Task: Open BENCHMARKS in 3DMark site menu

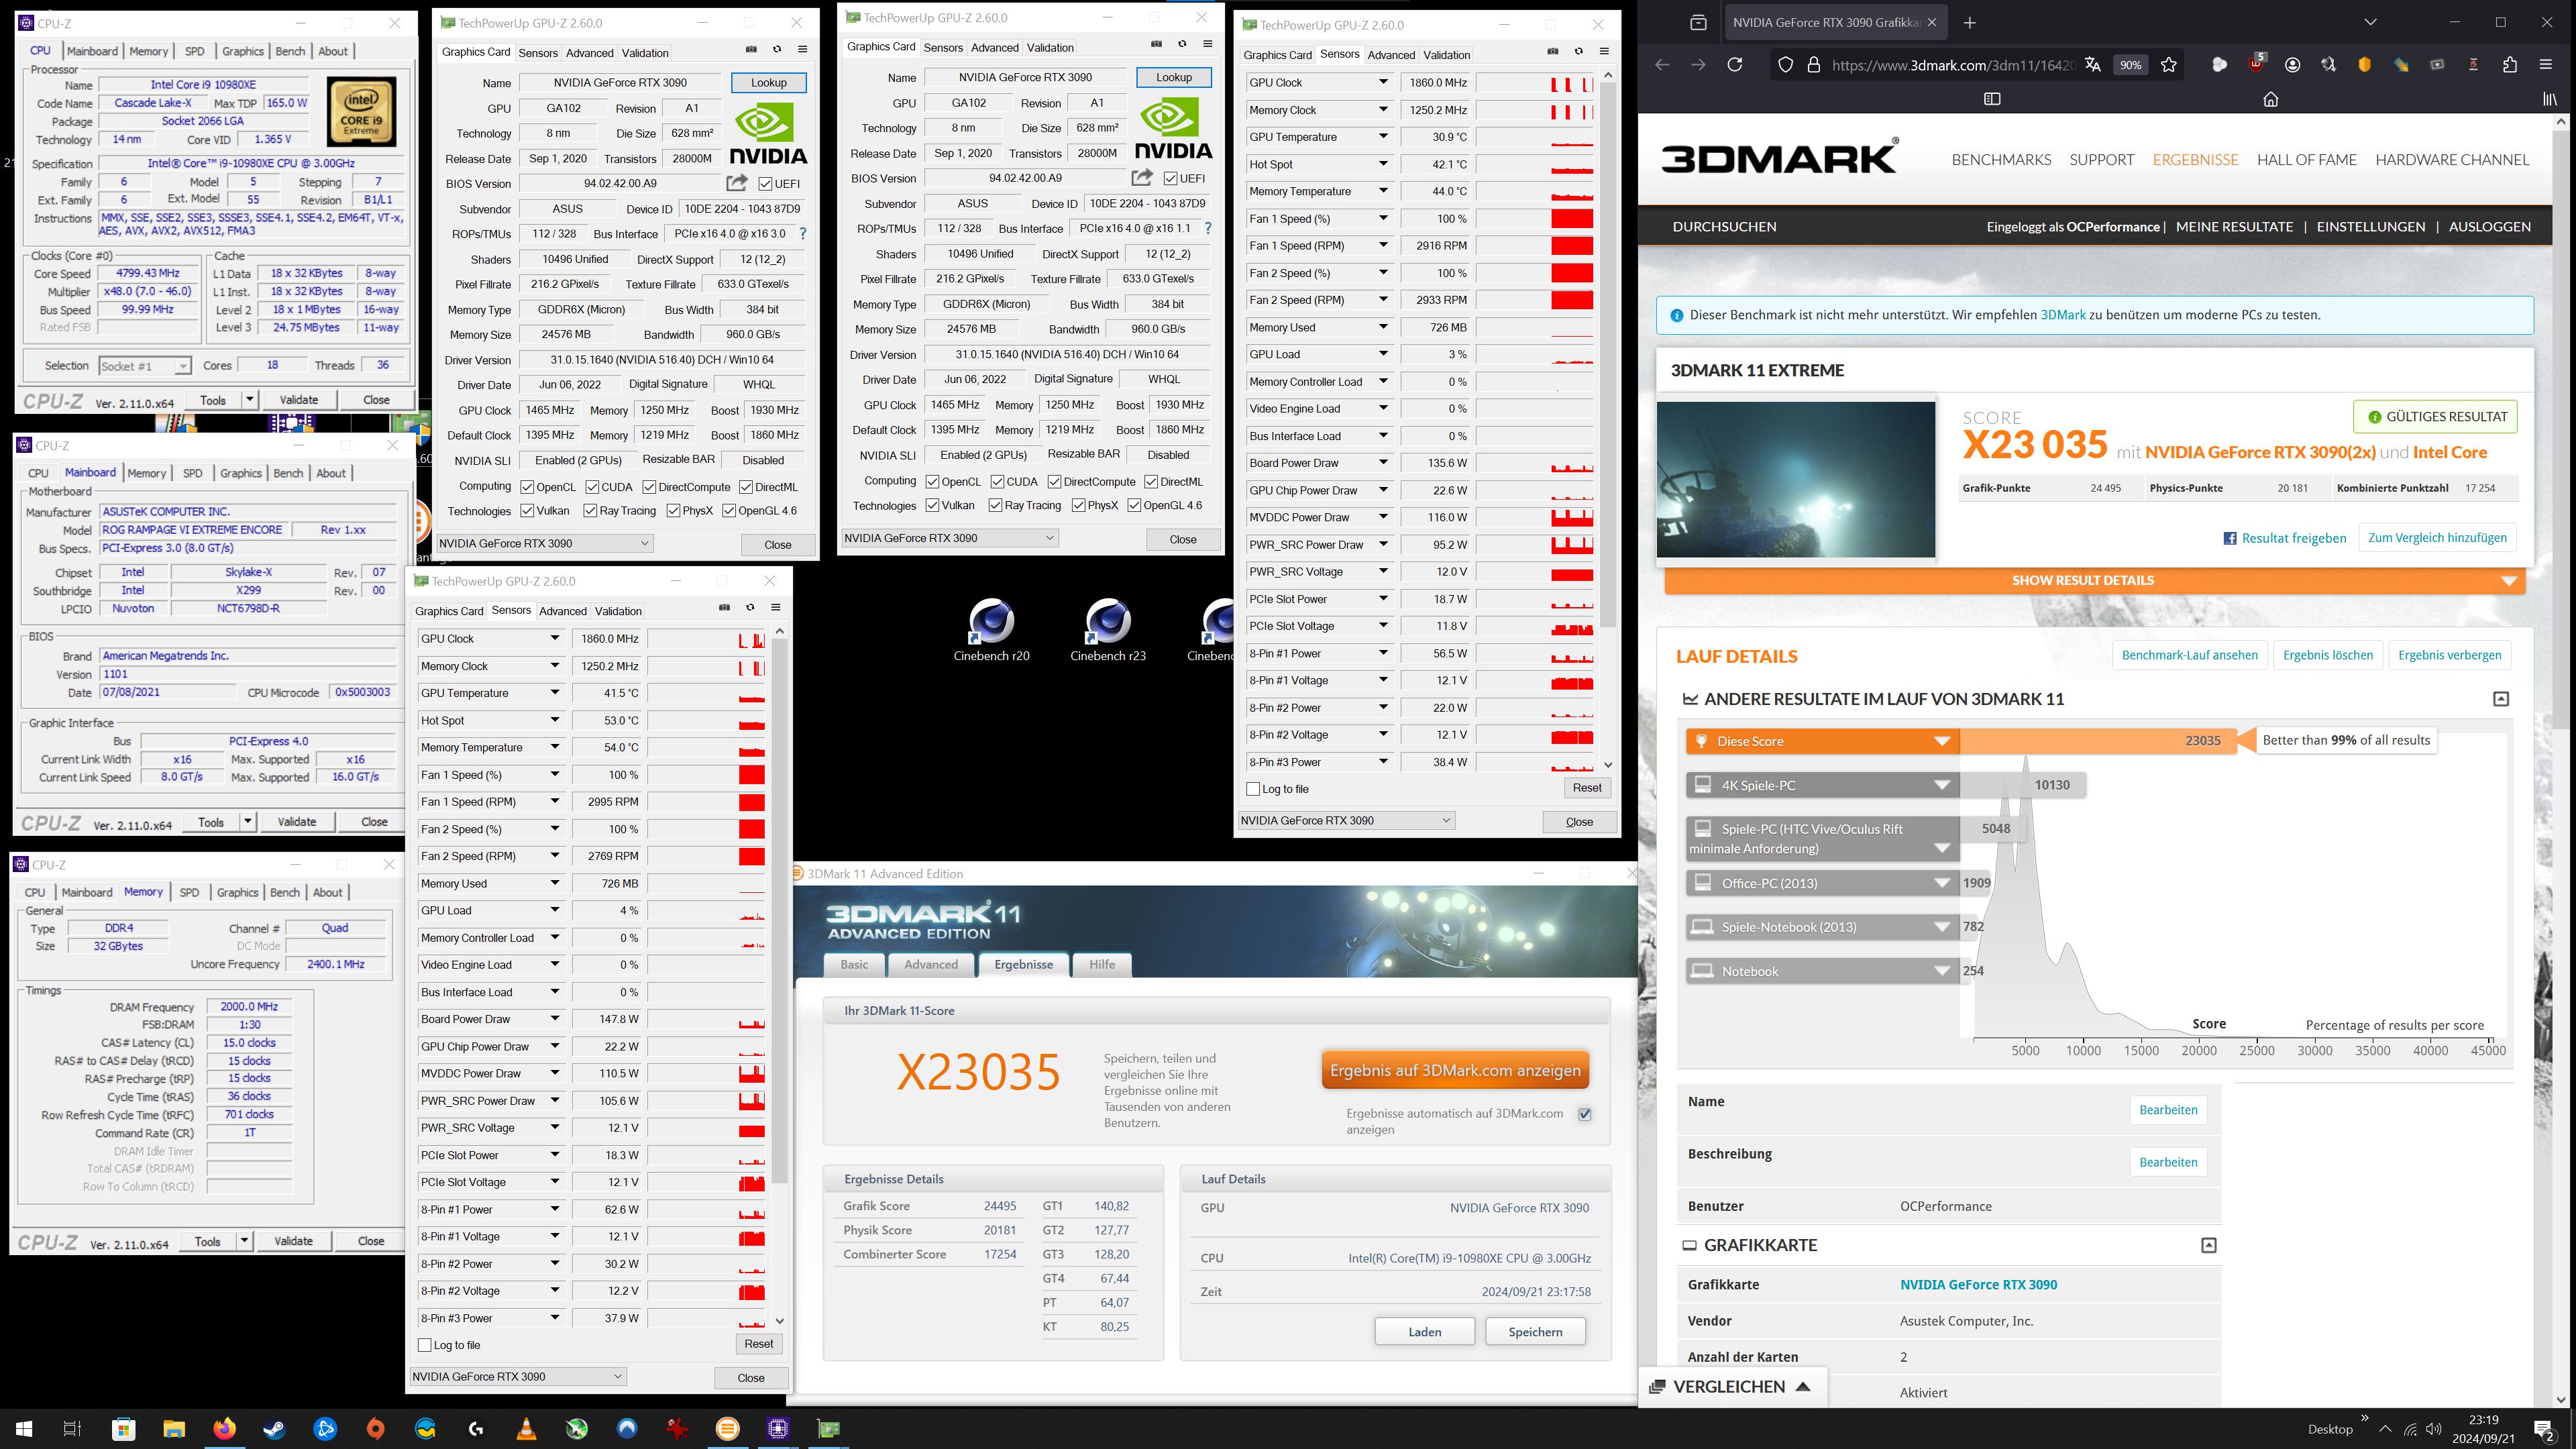Action: [x=2001, y=160]
